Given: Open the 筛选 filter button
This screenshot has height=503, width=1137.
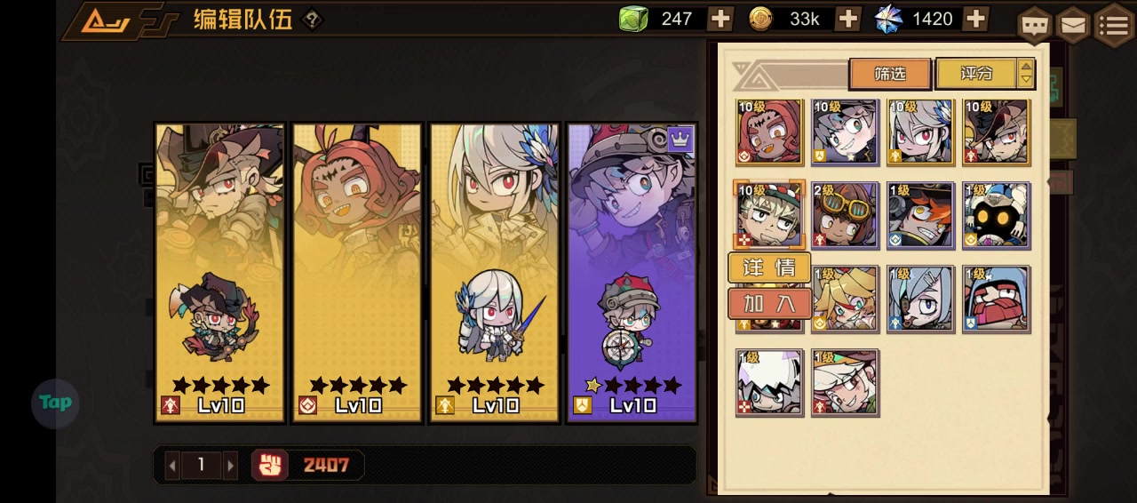Looking at the screenshot, I should point(890,74).
